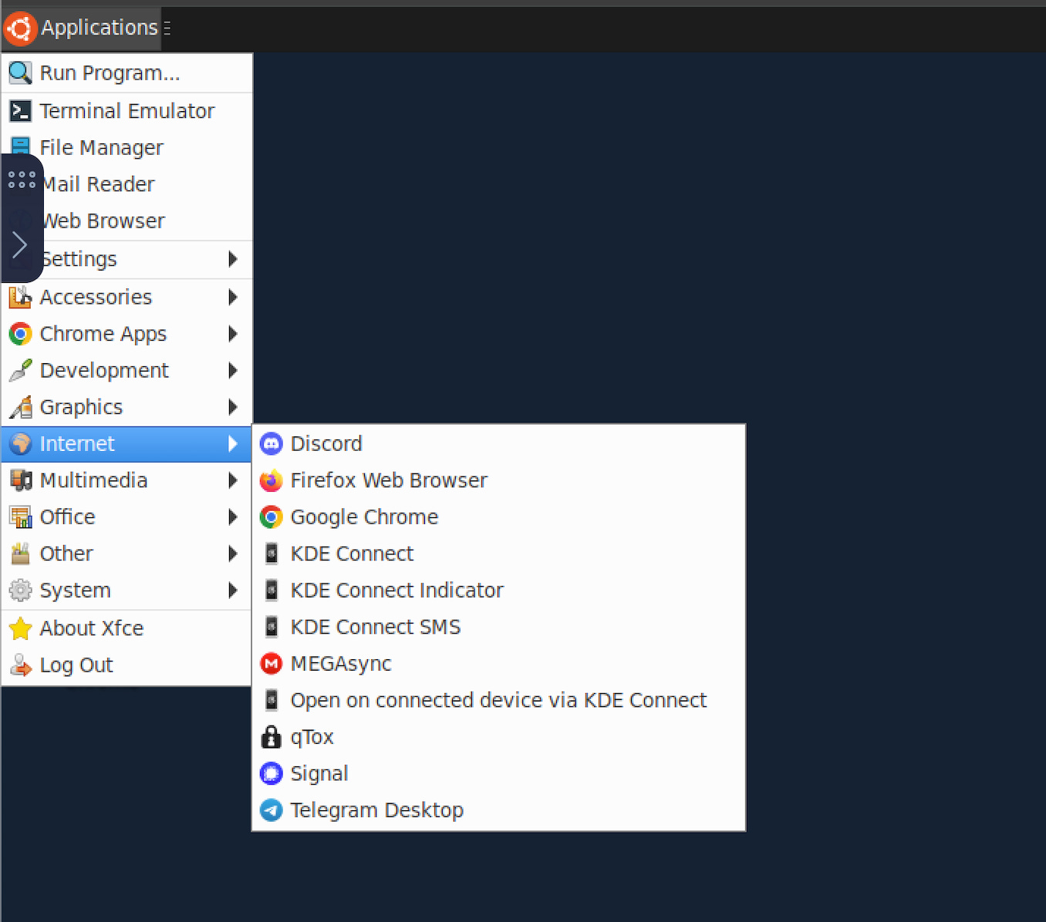Launch Discord from Internet submenu
Image resolution: width=1046 pixels, height=922 pixels.
click(498, 444)
